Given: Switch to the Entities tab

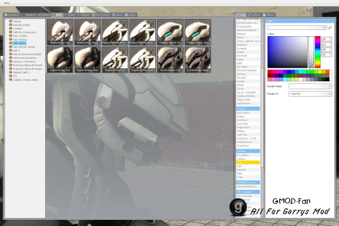Looking at the screenshot, I should point(44,15).
